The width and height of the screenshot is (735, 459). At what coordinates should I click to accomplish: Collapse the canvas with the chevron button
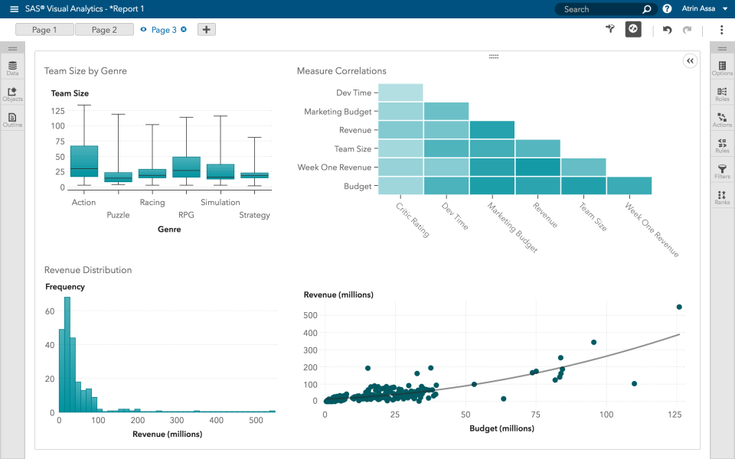tap(690, 60)
